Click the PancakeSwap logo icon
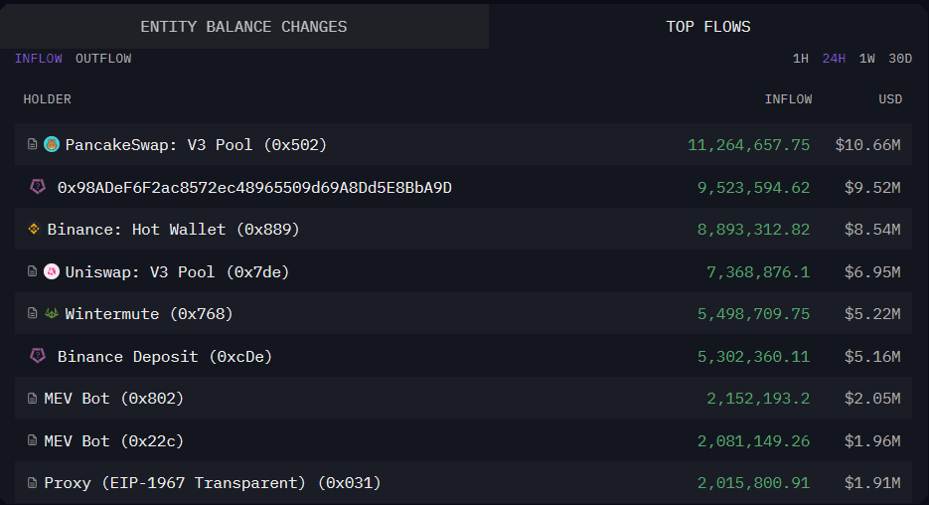The image size is (929, 505). tap(52, 144)
